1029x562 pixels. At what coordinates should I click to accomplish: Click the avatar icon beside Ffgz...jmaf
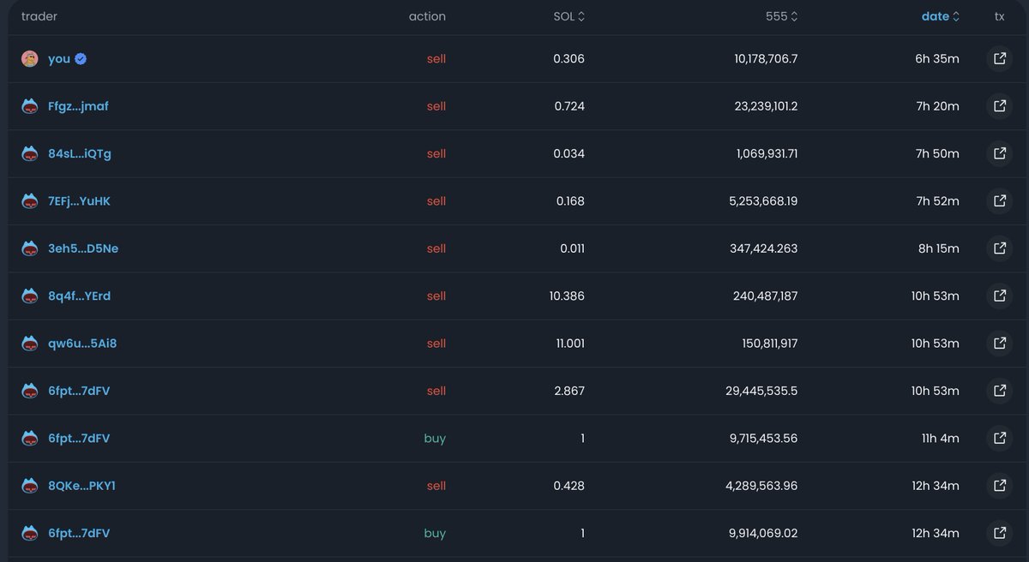tap(30, 106)
